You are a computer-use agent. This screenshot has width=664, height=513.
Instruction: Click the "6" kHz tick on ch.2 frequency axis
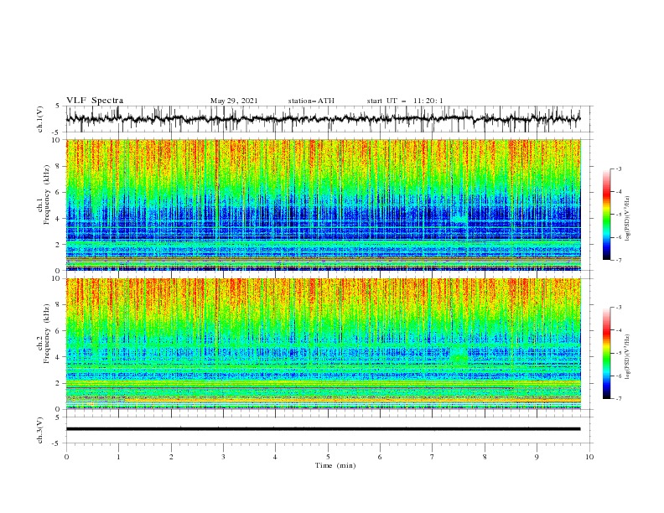point(59,330)
